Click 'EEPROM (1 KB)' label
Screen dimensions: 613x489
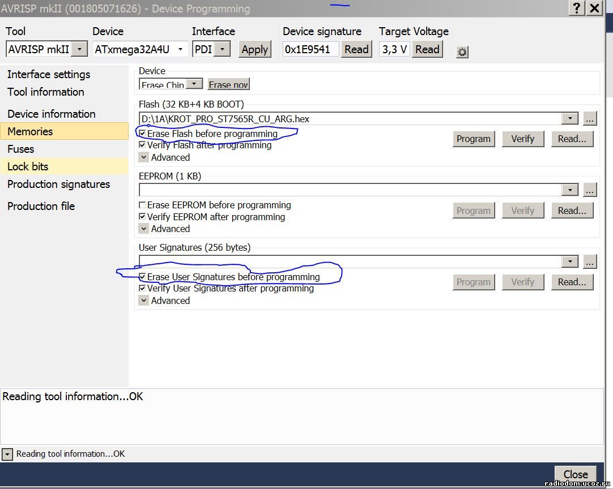pyautogui.click(x=169, y=176)
